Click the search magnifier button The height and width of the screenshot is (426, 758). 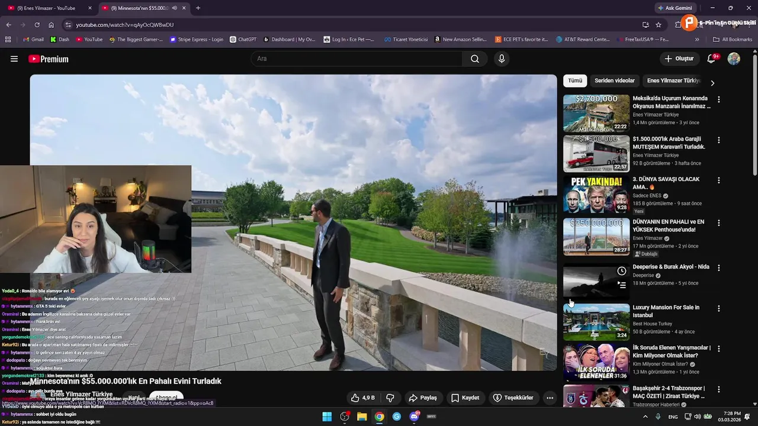[x=475, y=59]
